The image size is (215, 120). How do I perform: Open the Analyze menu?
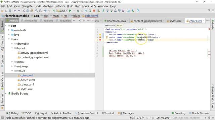click(x=48, y=6)
